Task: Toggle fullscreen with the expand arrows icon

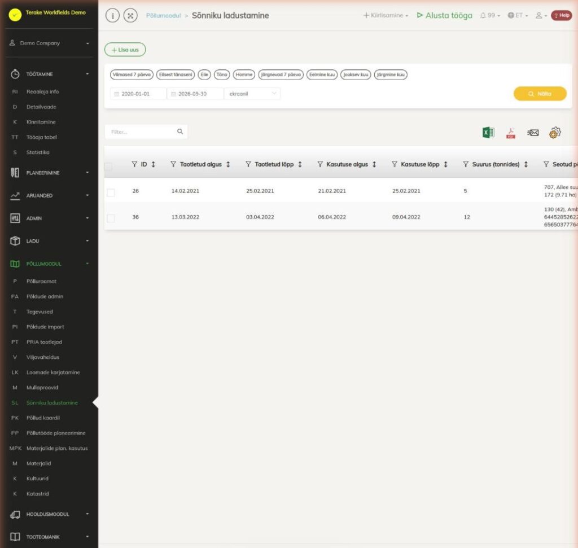Action: pyautogui.click(x=130, y=15)
